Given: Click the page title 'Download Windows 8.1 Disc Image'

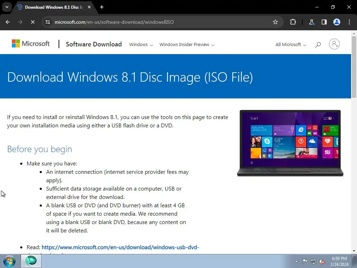Looking at the screenshot, I should pyautogui.click(x=130, y=77).
